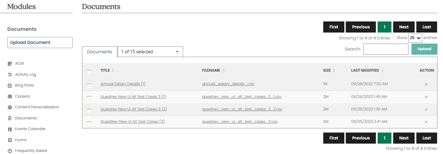Sort by Title column arrows
Image resolution: width=443 pixels, height=154 pixels.
pos(113,70)
